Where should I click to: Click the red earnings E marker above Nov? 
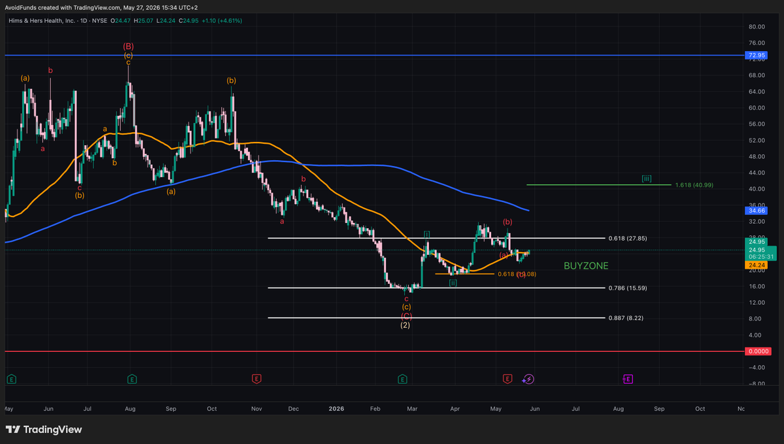click(256, 379)
